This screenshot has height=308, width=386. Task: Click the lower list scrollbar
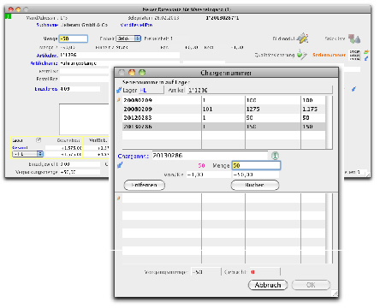(x=329, y=228)
